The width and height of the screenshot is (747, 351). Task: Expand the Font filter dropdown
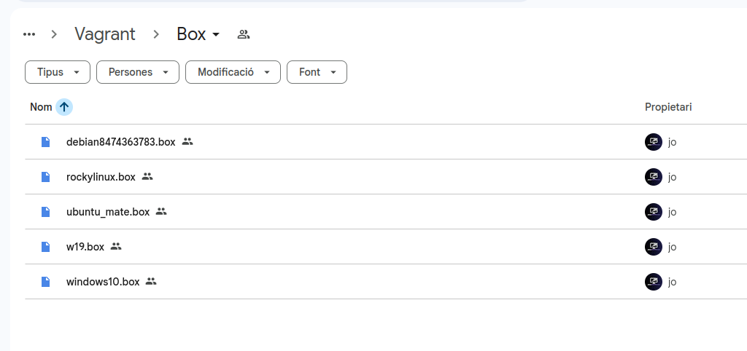pyautogui.click(x=317, y=72)
